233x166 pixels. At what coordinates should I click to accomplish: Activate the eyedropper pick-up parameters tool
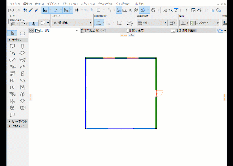31,10
